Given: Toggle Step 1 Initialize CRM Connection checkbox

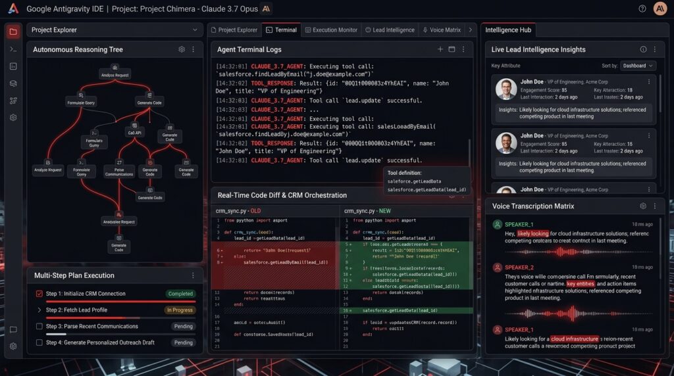Looking at the screenshot, I should pos(39,294).
